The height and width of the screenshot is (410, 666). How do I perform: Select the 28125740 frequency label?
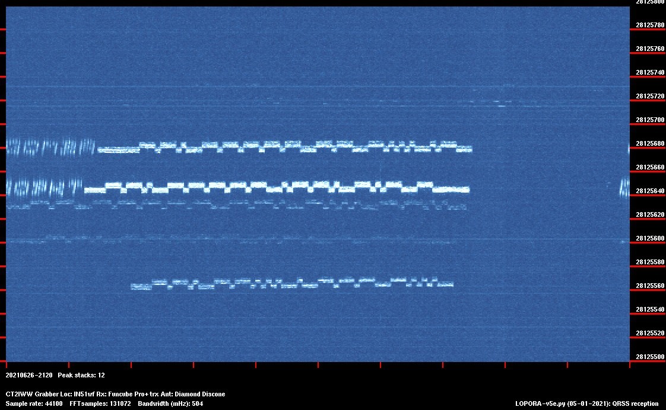(650, 72)
